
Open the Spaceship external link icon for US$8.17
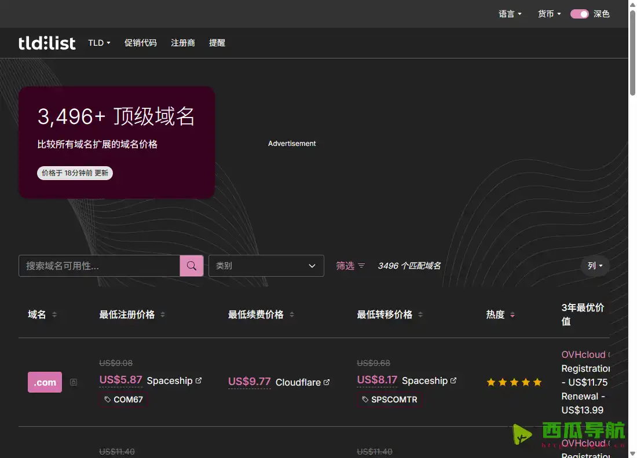(x=453, y=380)
